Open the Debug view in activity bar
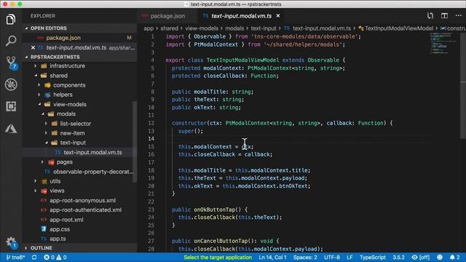Viewport: 466px width, 262px height. (x=11, y=84)
